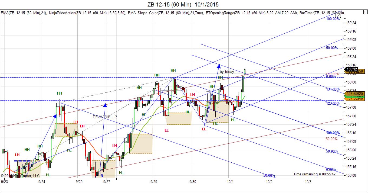Click the 159'00 price axis label
This screenshot has height=193, width=368.
351,48
